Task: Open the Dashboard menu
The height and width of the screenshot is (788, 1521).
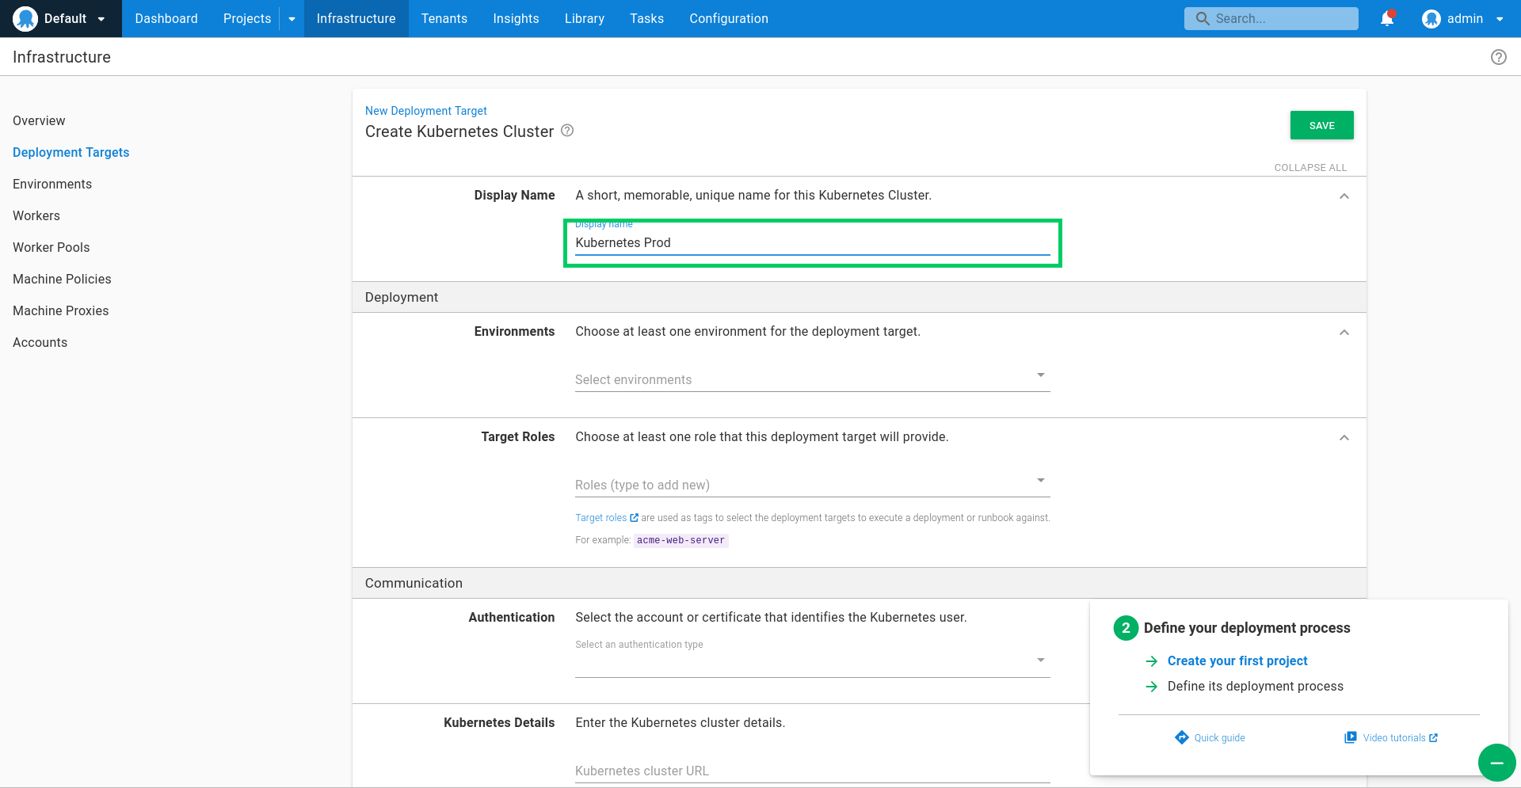Action: click(166, 18)
